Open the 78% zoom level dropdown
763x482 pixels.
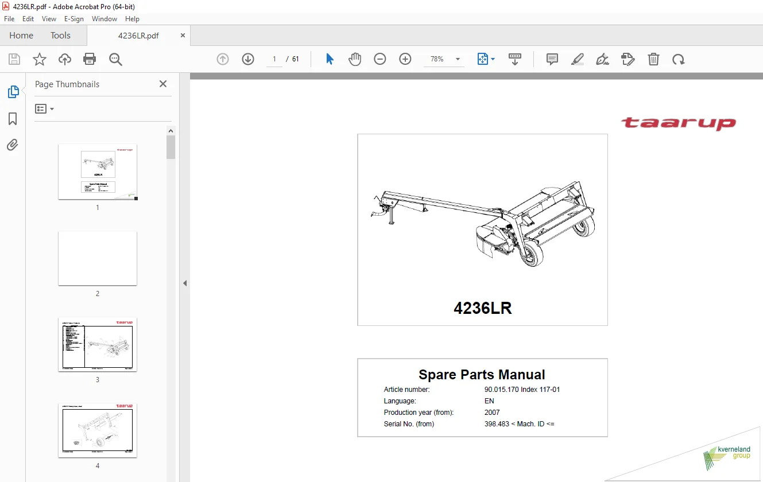pos(458,59)
